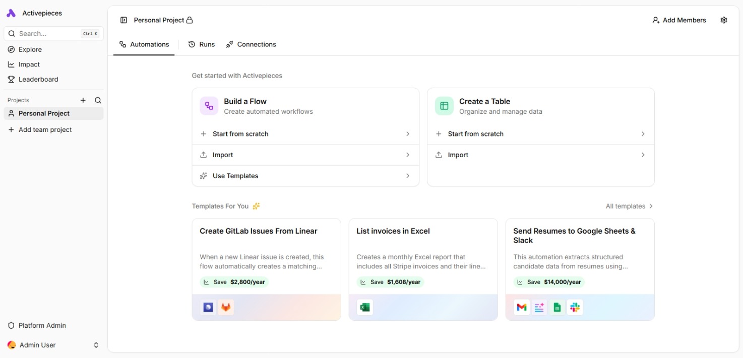Image resolution: width=743 pixels, height=358 pixels.
Task: Click the sparkle icon beside Templates For You
Action: (x=256, y=206)
